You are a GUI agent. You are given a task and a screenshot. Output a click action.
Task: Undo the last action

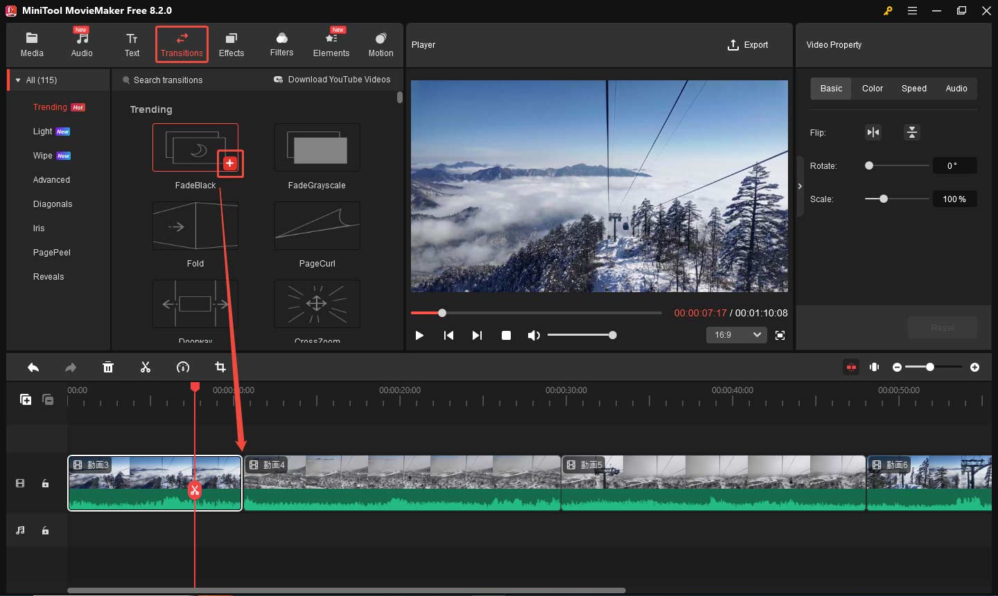[33, 368]
